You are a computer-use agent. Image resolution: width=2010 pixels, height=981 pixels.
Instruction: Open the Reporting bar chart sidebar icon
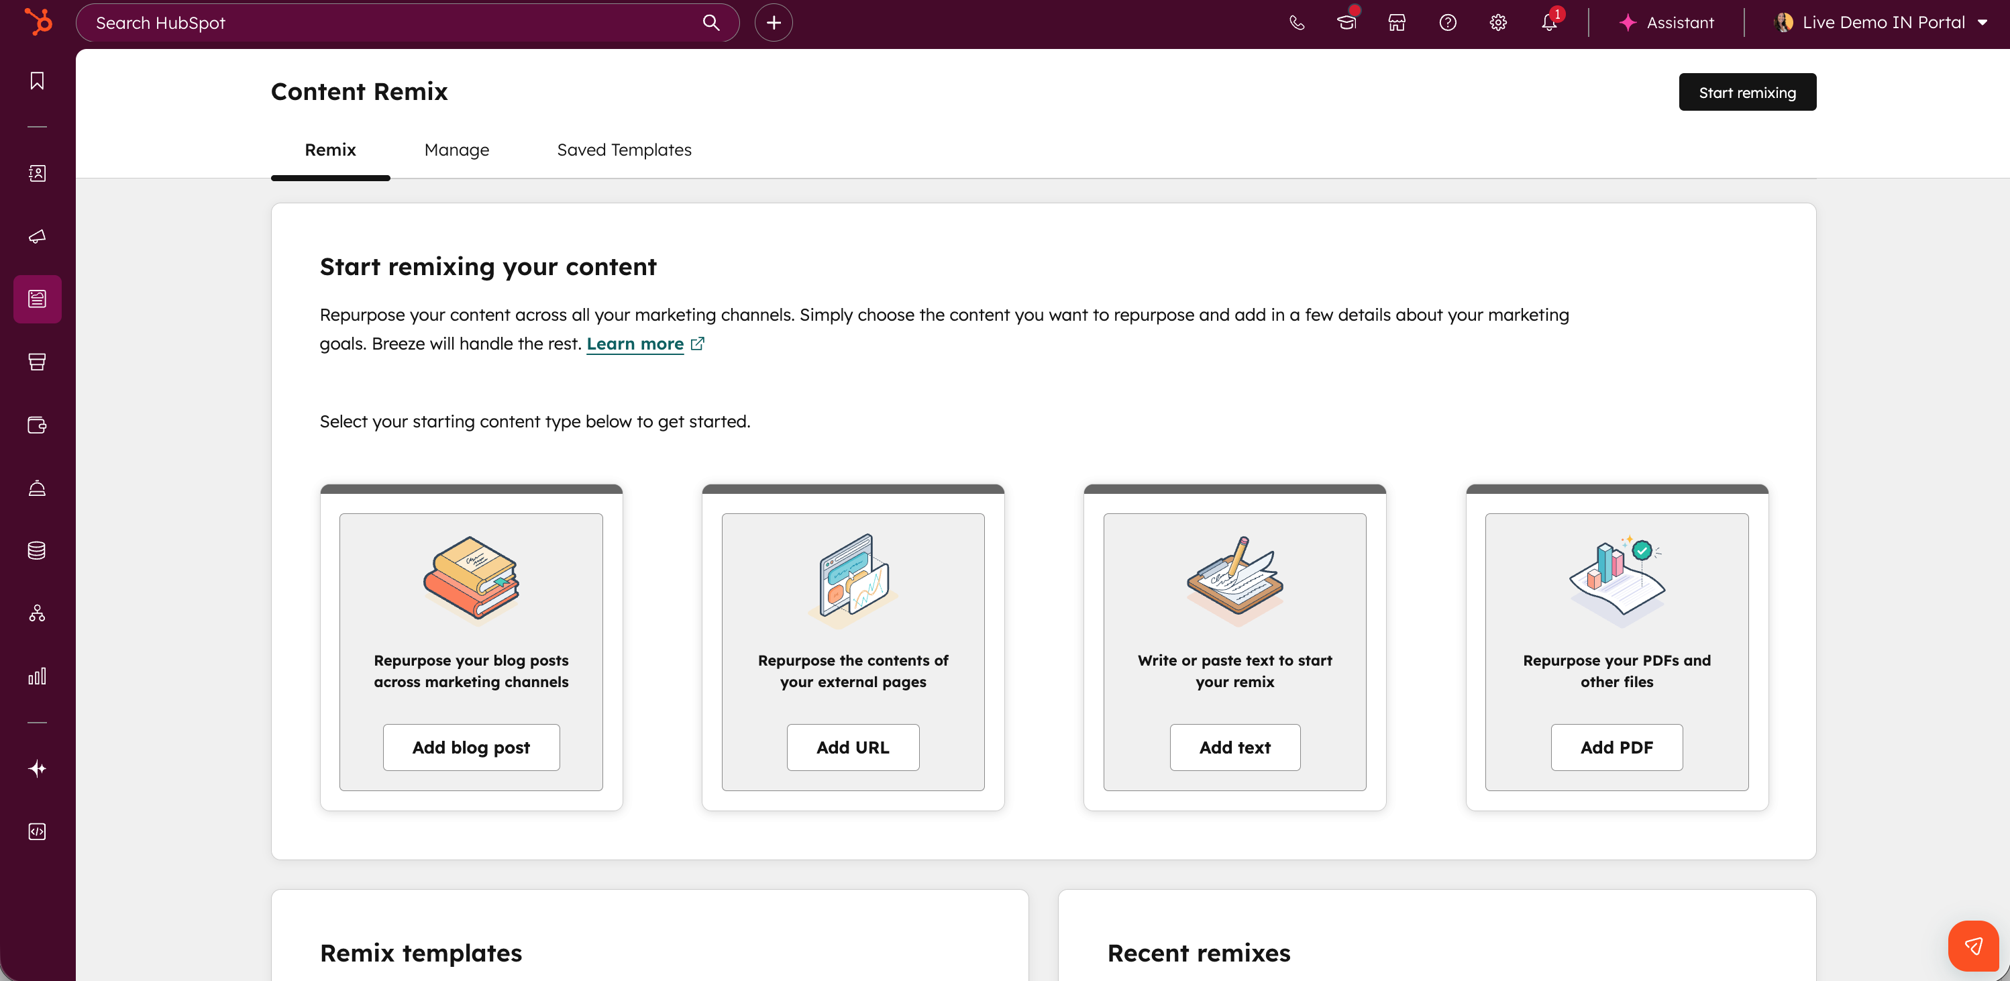click(x=37, y=676)
